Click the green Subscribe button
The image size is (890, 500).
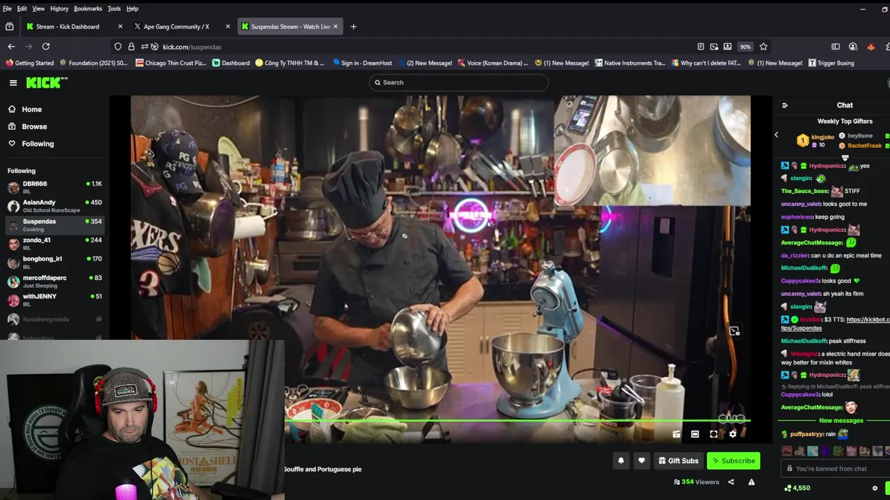734,460
